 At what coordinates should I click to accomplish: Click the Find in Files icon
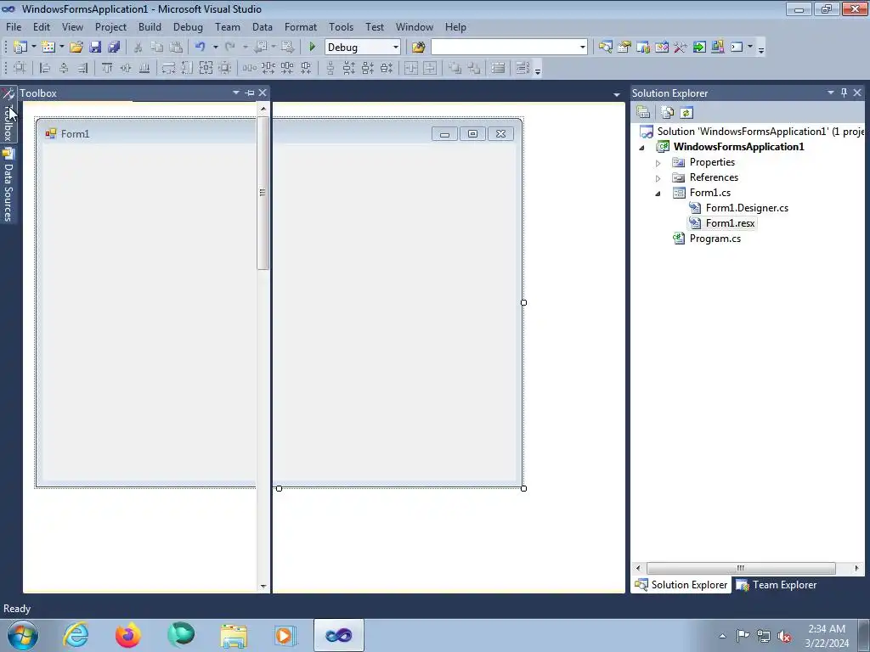[x=418, y=48]
